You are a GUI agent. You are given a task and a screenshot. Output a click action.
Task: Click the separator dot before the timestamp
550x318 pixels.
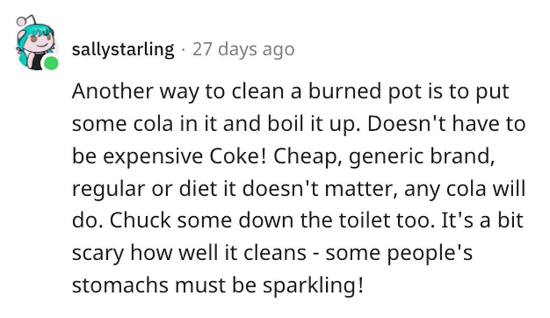[184, 49]
